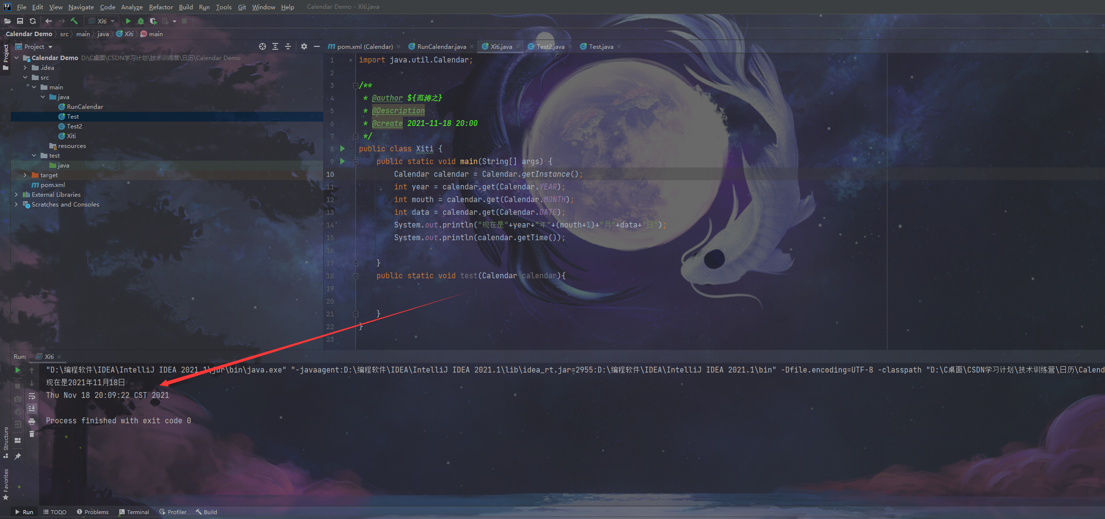Toggle the Favorites tool window side tab

pyautogui.click(x=6, y=484)
